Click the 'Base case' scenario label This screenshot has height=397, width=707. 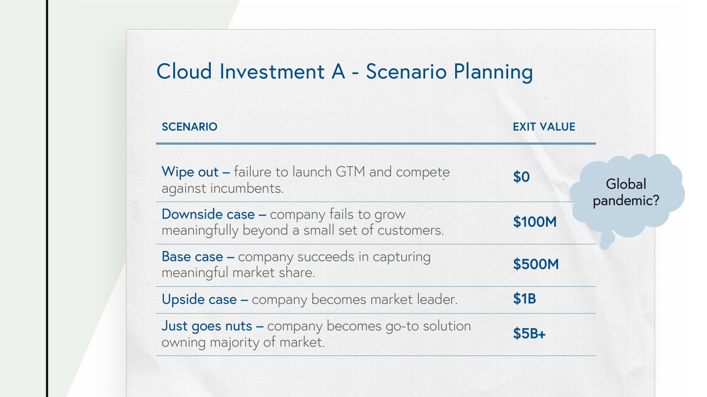192,257
